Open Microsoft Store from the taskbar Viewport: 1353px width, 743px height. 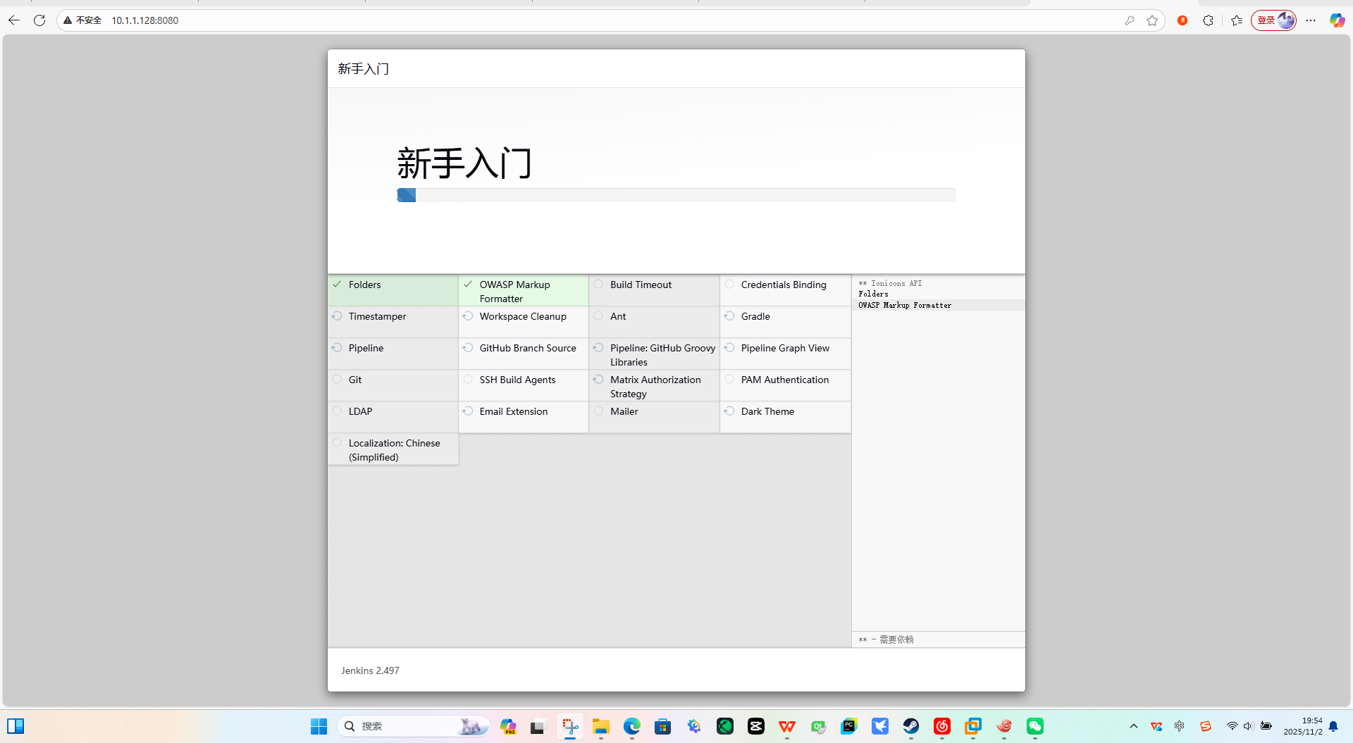(663, 726)
